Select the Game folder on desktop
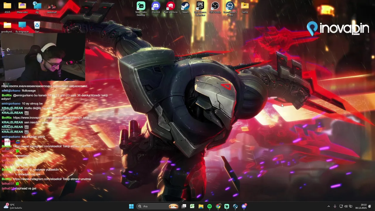 (x=245, y=8)
